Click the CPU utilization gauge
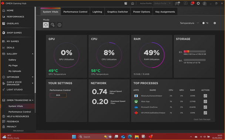The height and width of the screenshot is (140, 225). (109, 55)
